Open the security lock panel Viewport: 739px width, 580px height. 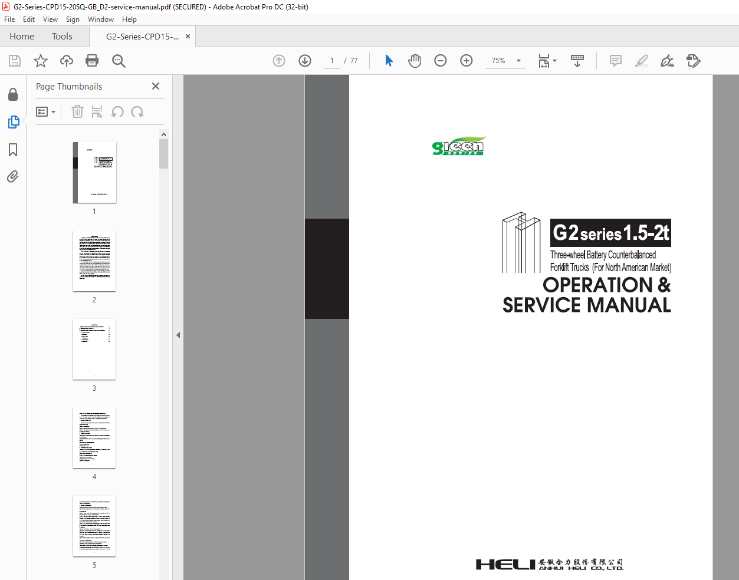tap(13, 94)
